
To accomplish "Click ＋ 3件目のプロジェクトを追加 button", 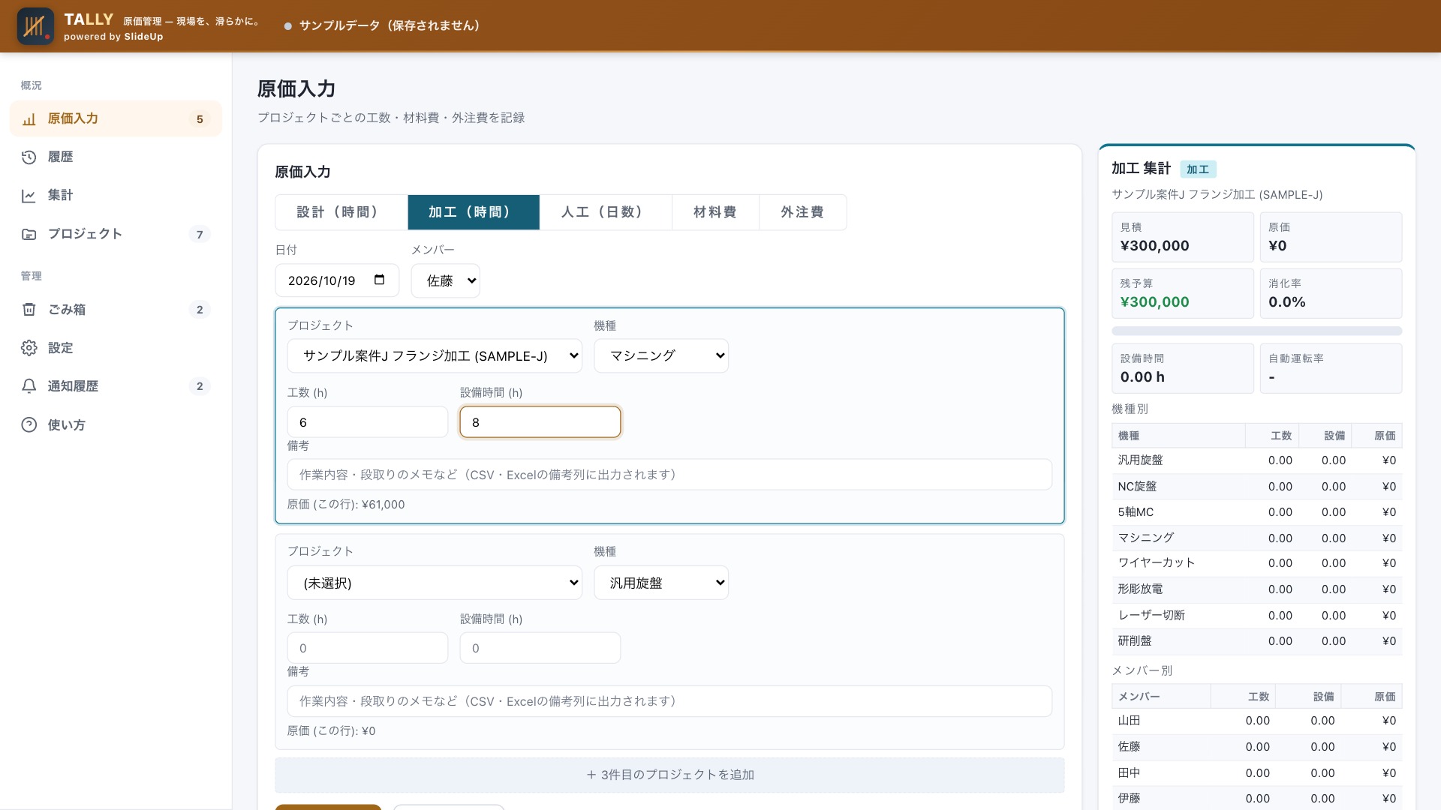I will [669, 775].
